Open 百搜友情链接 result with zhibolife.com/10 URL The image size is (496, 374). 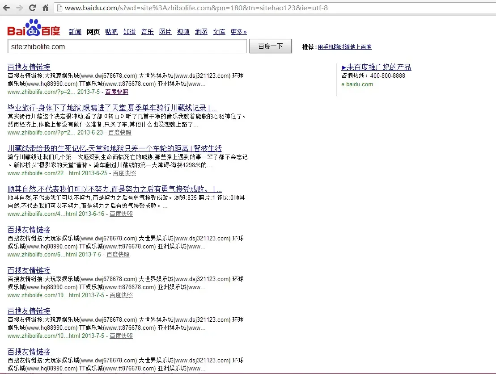(x=29, y=311)
